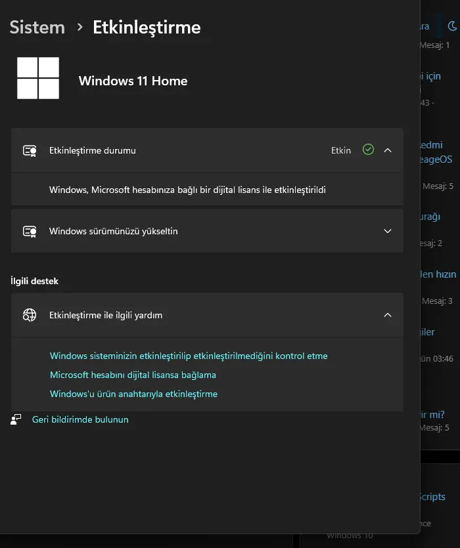Open Geri bildirimde bulunun link
This screenshot has width=460, height=548.
[80, 419]
